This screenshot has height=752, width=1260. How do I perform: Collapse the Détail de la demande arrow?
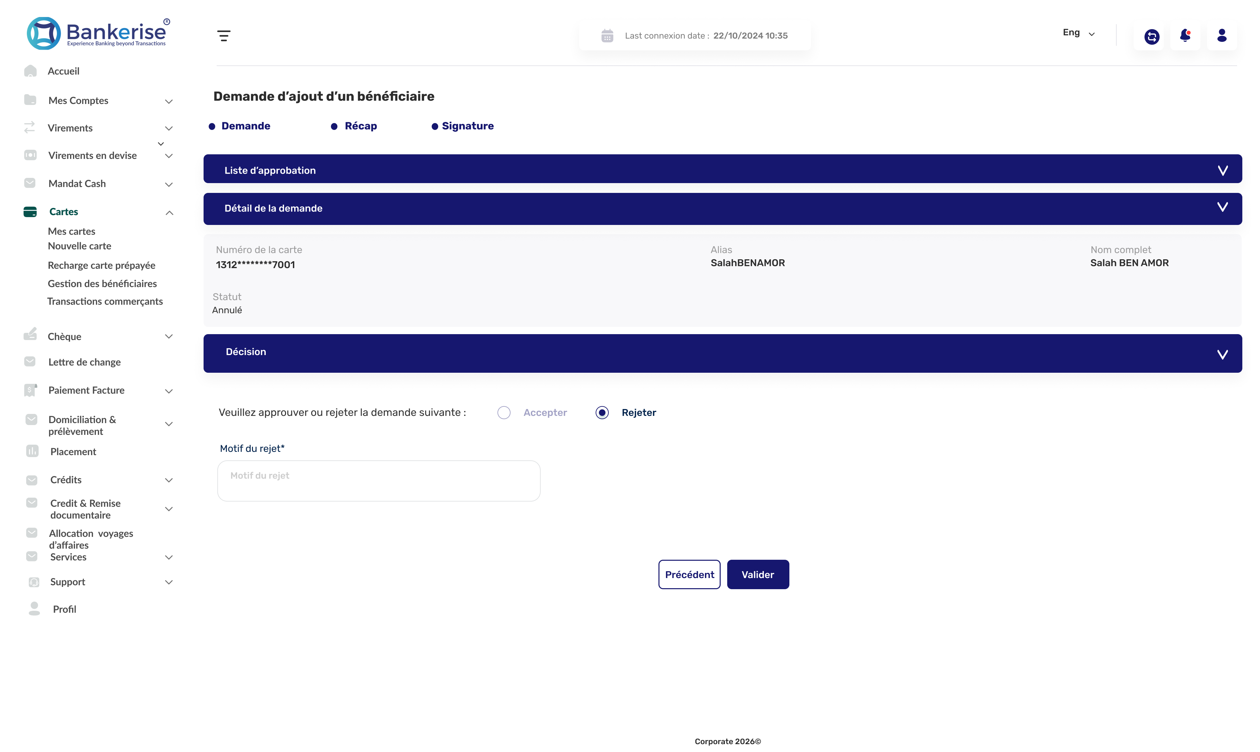1222,207
